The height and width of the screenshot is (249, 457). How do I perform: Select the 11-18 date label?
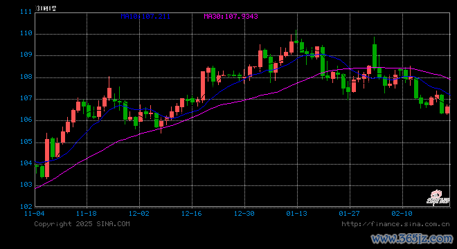(x=87, y=214)
